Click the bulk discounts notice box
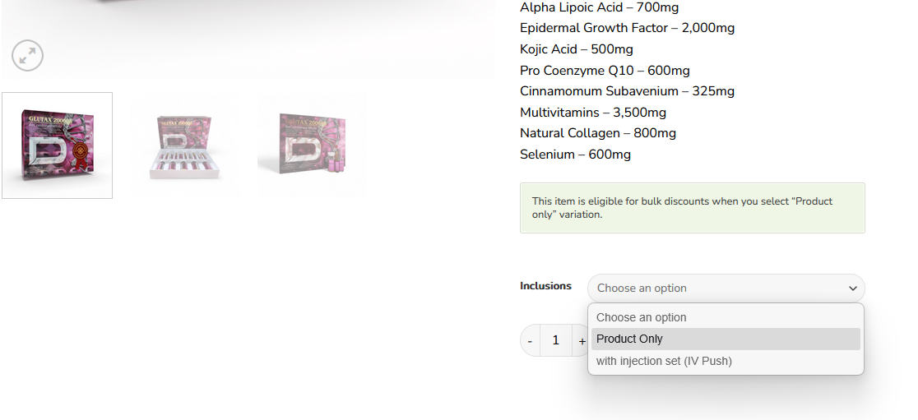918x420 pixels. pyautogui.click(x=692, y=208)
